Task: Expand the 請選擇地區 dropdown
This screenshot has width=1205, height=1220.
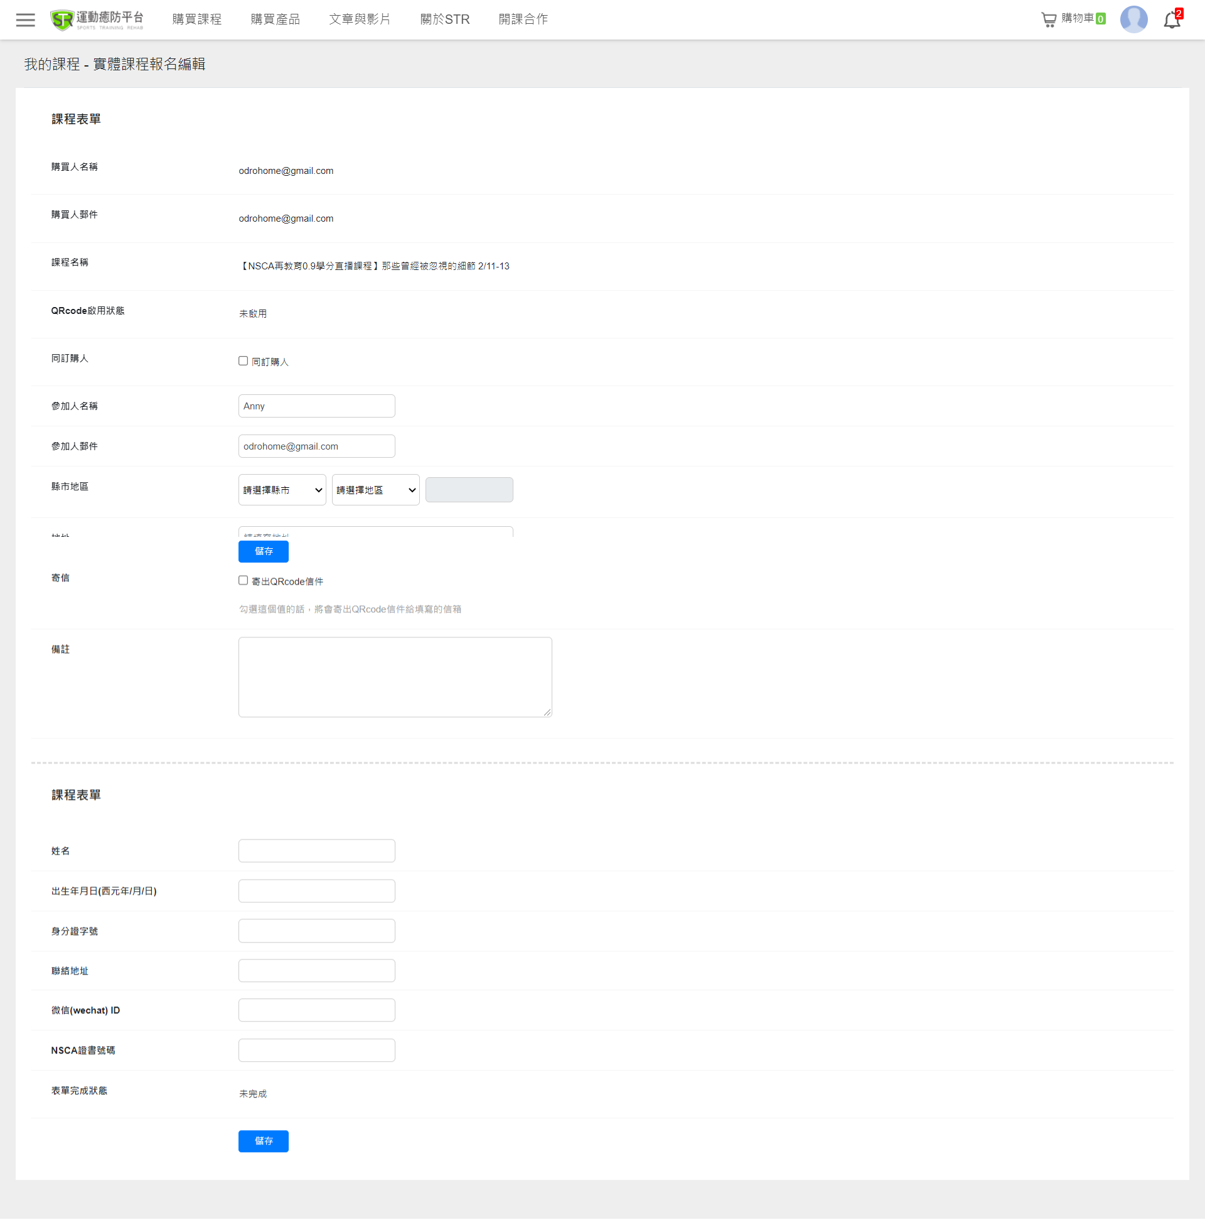Action: [375, 490]
